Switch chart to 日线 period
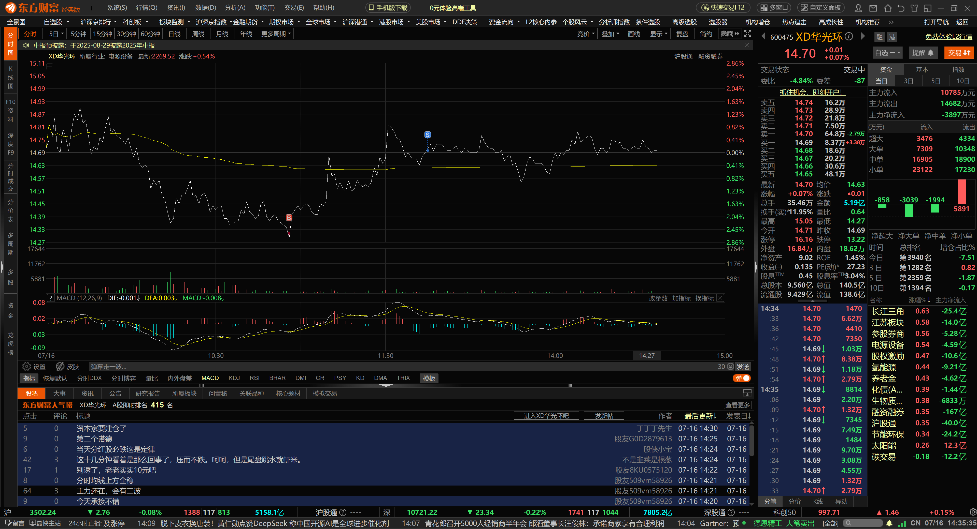Screen dimensions: 977x529 tap(174, 34)
